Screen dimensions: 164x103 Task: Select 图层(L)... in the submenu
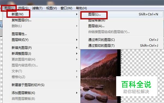[95, 14]
